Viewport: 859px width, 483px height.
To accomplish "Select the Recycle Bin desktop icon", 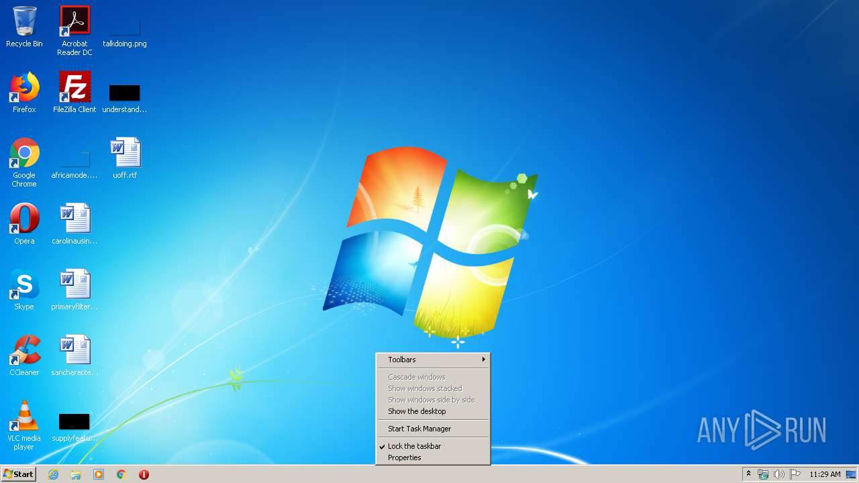I will 24,27.
